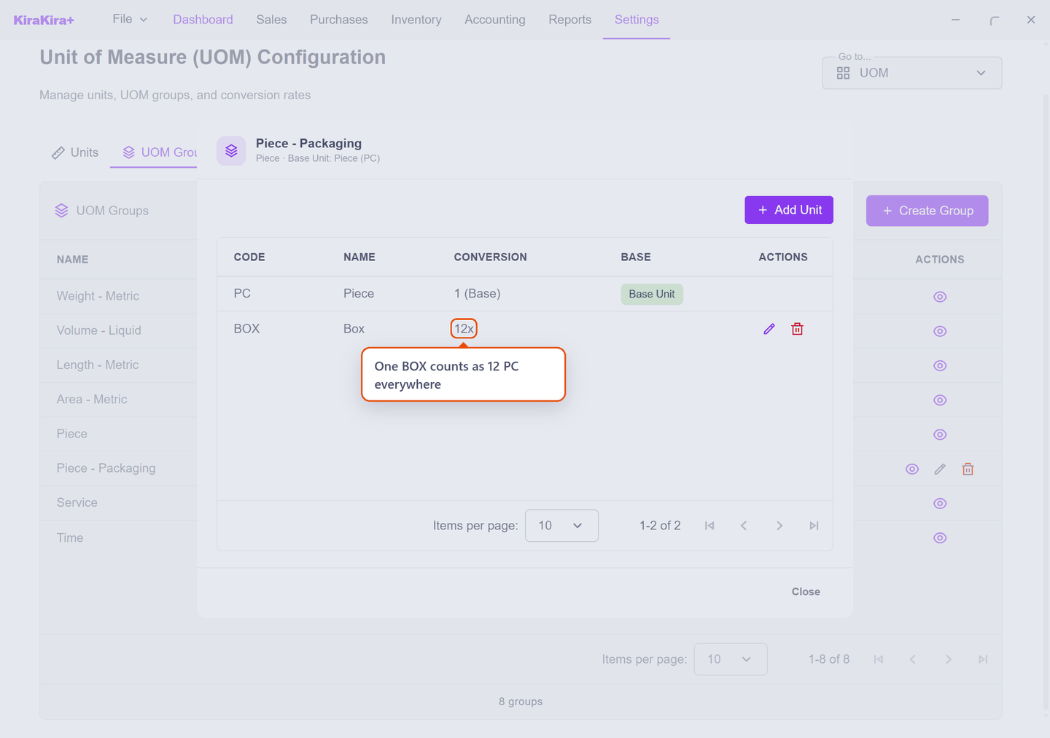Select the Time group row
Image resolution: width=1050 pixels, height=738 pixels.
click(118, 537)
